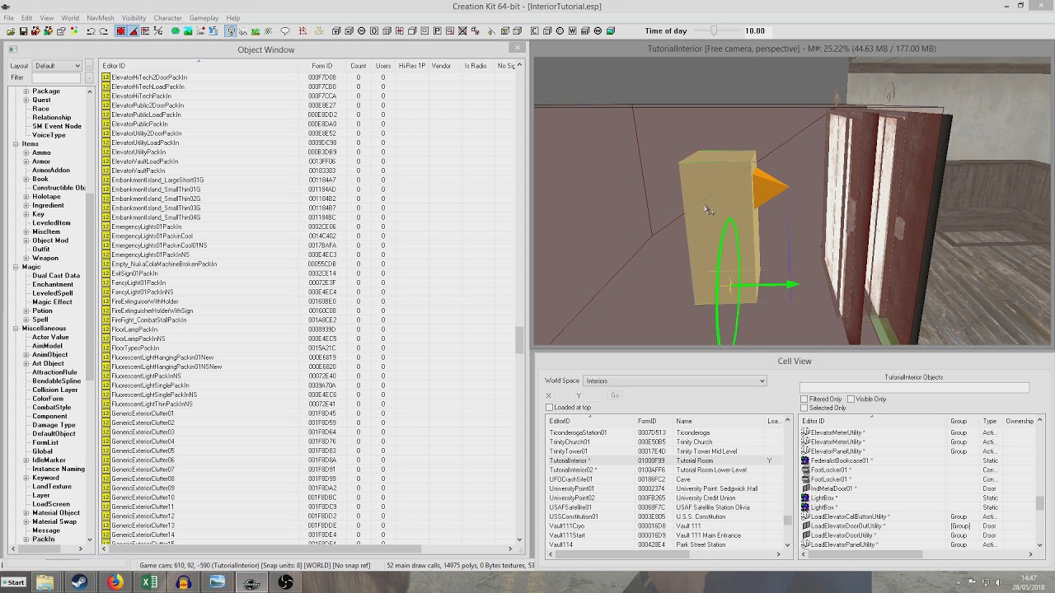Enable the Loaded at top checkbox
Viewport: 1055px width, 593px height.
(x=549, y=408)
